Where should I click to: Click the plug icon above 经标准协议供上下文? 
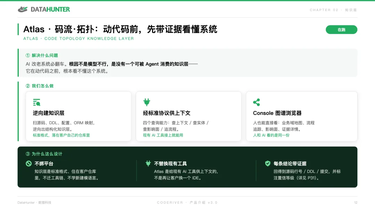point(147,102)
